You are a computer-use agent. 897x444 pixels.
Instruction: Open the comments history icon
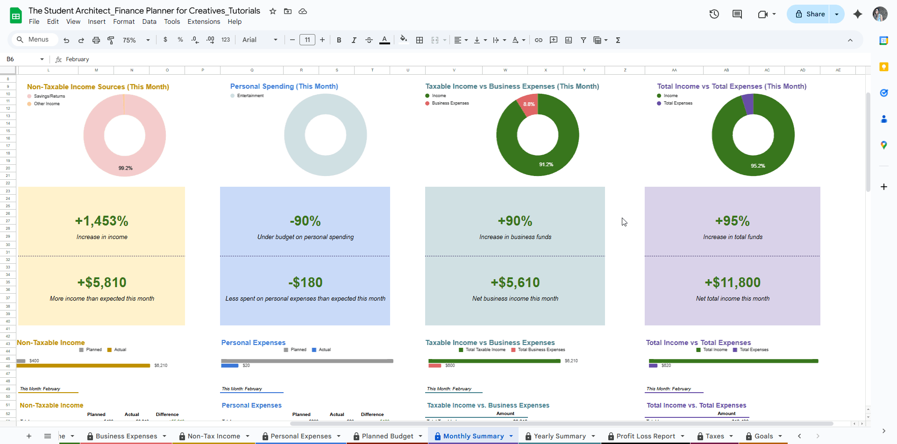[x=737, y=14]
